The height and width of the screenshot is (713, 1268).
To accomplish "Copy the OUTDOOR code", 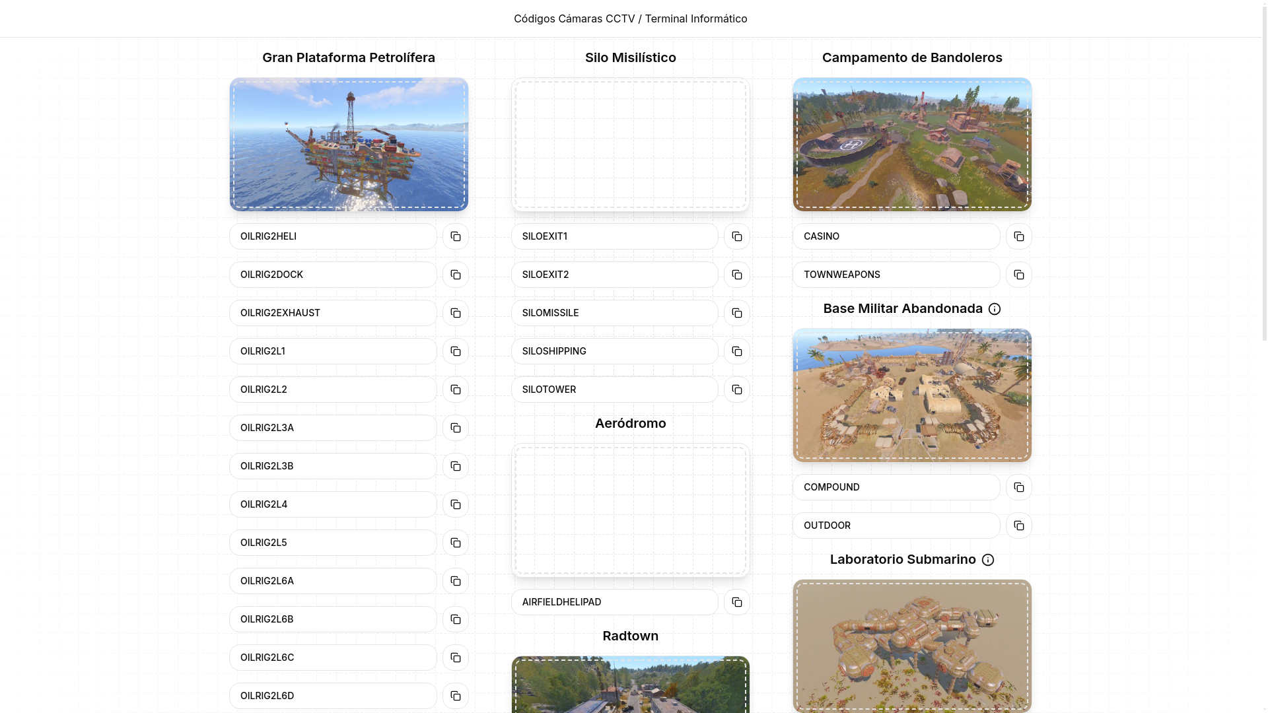I will (x=1019, y=526).
